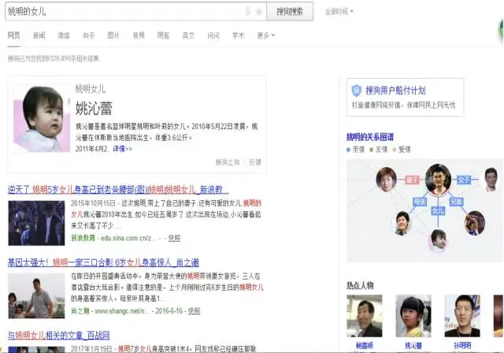Select the 网页 tab

[14, 35]
